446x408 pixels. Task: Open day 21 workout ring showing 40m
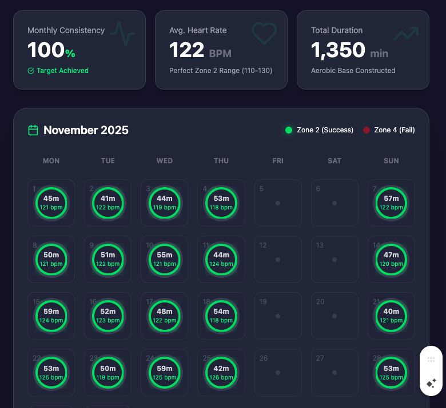pos(391,316)
